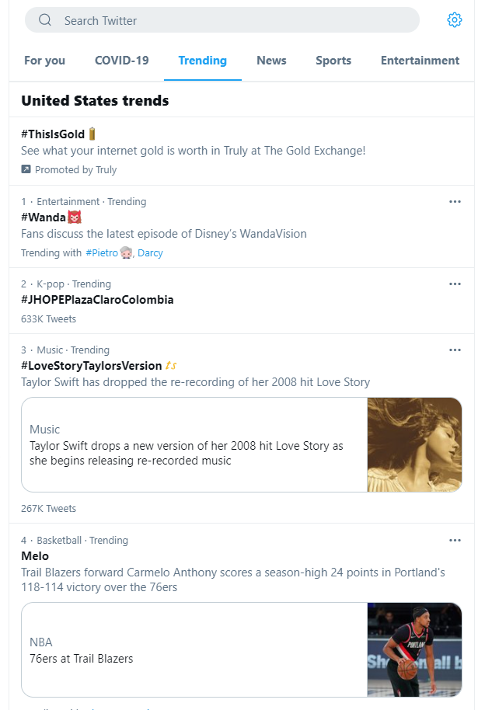
Task: Click the gold bar emoji beside #ThisIsGold
Action: pyautogui.click(x=92, y=134)
